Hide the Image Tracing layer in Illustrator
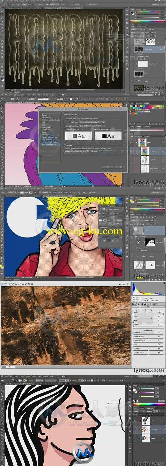The image size is (166, 466). [x=131, y=169]
